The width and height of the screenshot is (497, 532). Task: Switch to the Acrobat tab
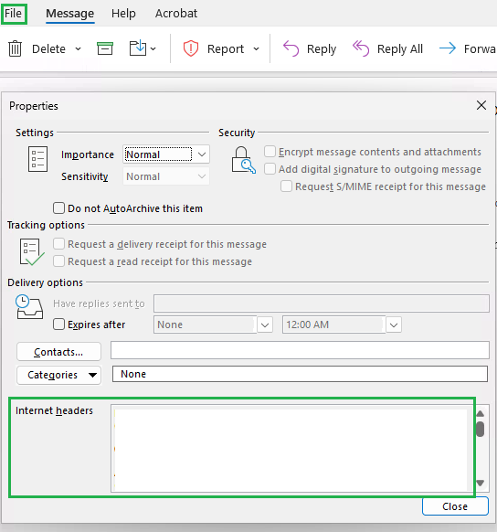[176, 14]
